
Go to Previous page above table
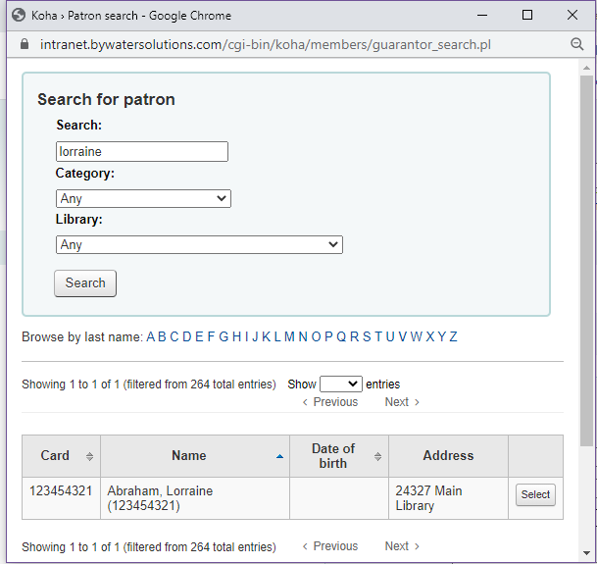(329, 402)
